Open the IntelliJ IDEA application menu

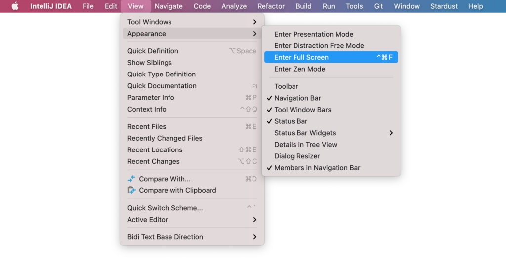pyautogui.click(x=51, y=6)
